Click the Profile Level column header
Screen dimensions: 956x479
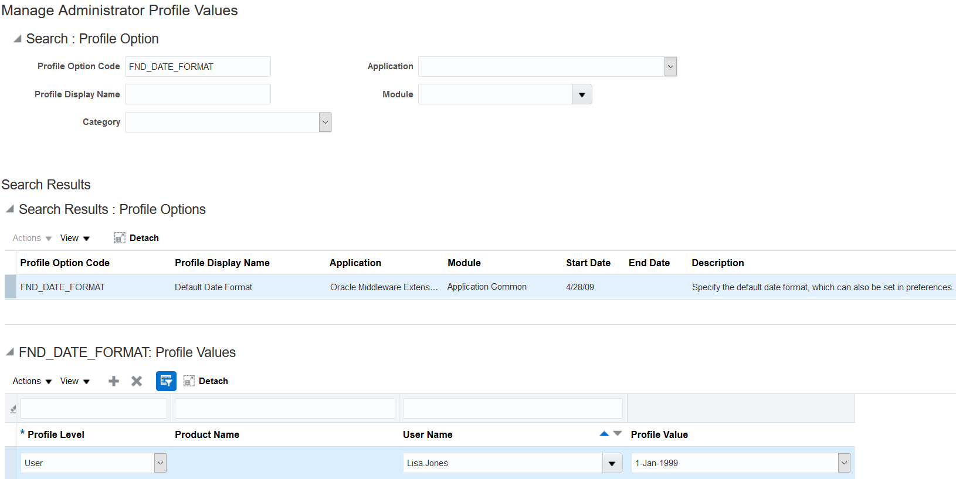pyautogui.click(x=56, y=434)
